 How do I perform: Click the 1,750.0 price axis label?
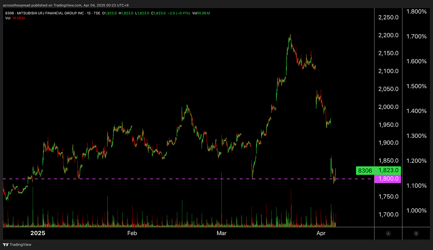pos(388,196)
